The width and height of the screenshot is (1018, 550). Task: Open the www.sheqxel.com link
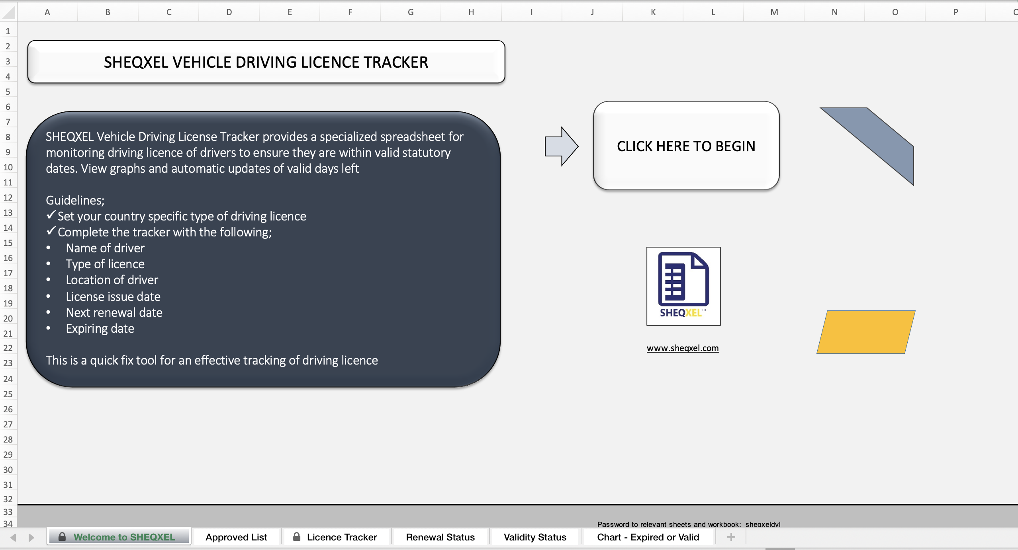pyautogui.click(x=683, y=348)
